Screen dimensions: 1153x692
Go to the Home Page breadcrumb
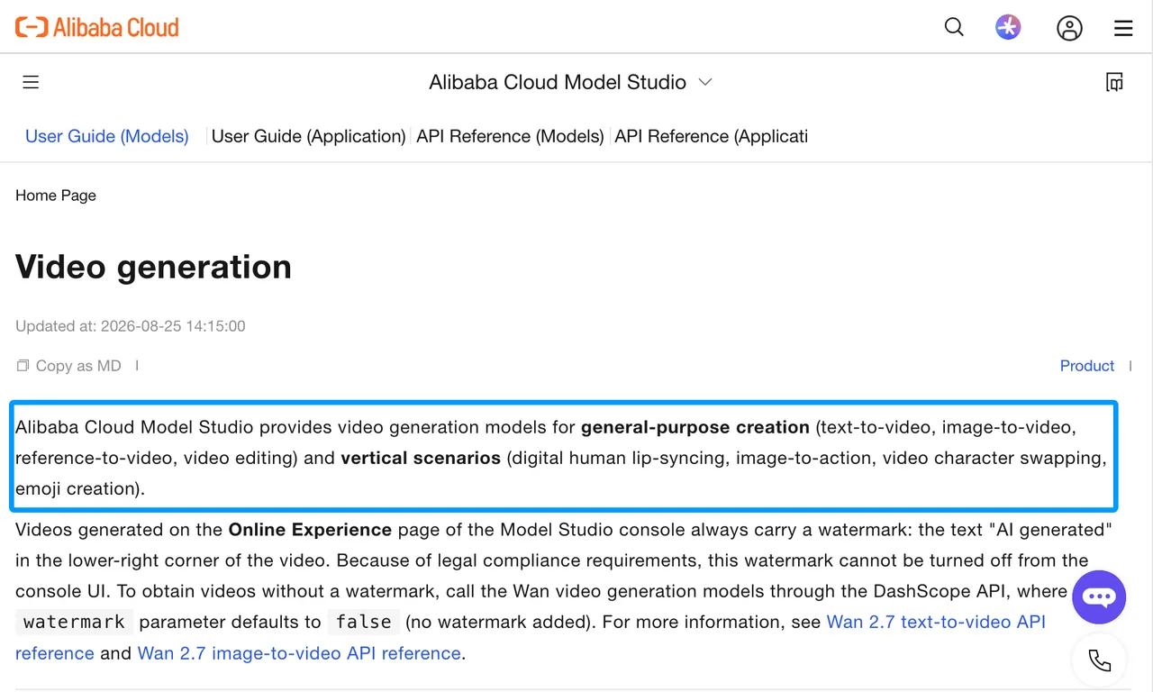pos(56,196)
